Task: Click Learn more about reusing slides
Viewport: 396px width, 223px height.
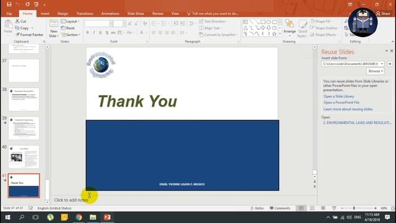Action: (348, 109)
